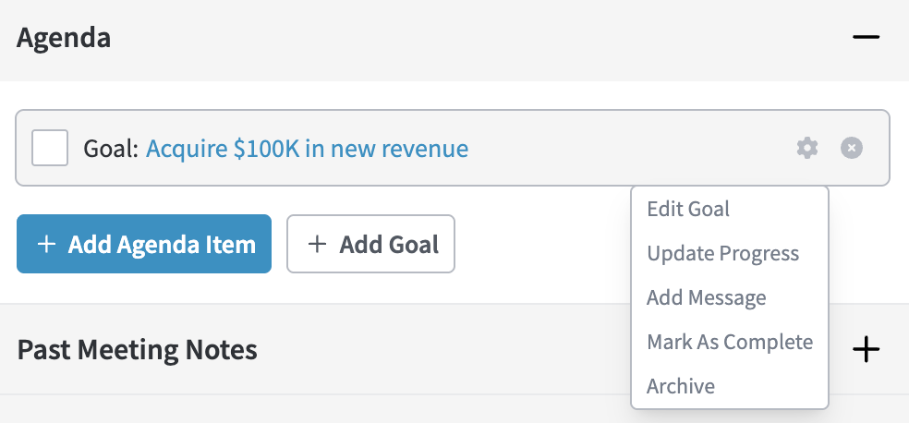Screen dimensions: 909x423
Task: Click the plus icon inside Add Agenda Item
Action: (46, 245)
